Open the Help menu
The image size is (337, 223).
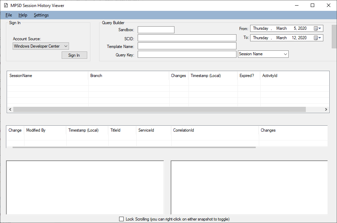(23, 15)
